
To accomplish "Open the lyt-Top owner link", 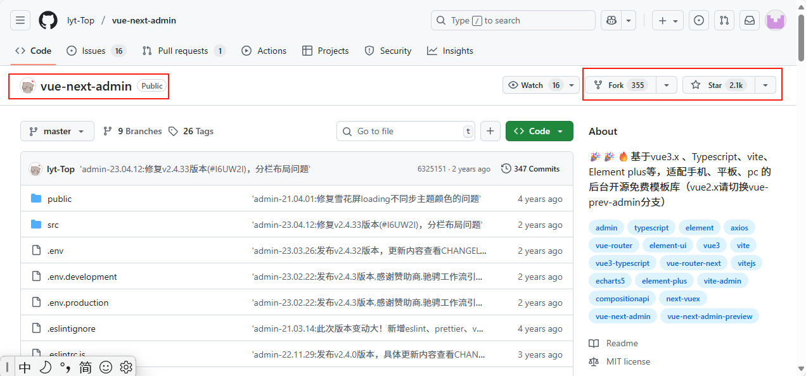I will coord(80,20).
